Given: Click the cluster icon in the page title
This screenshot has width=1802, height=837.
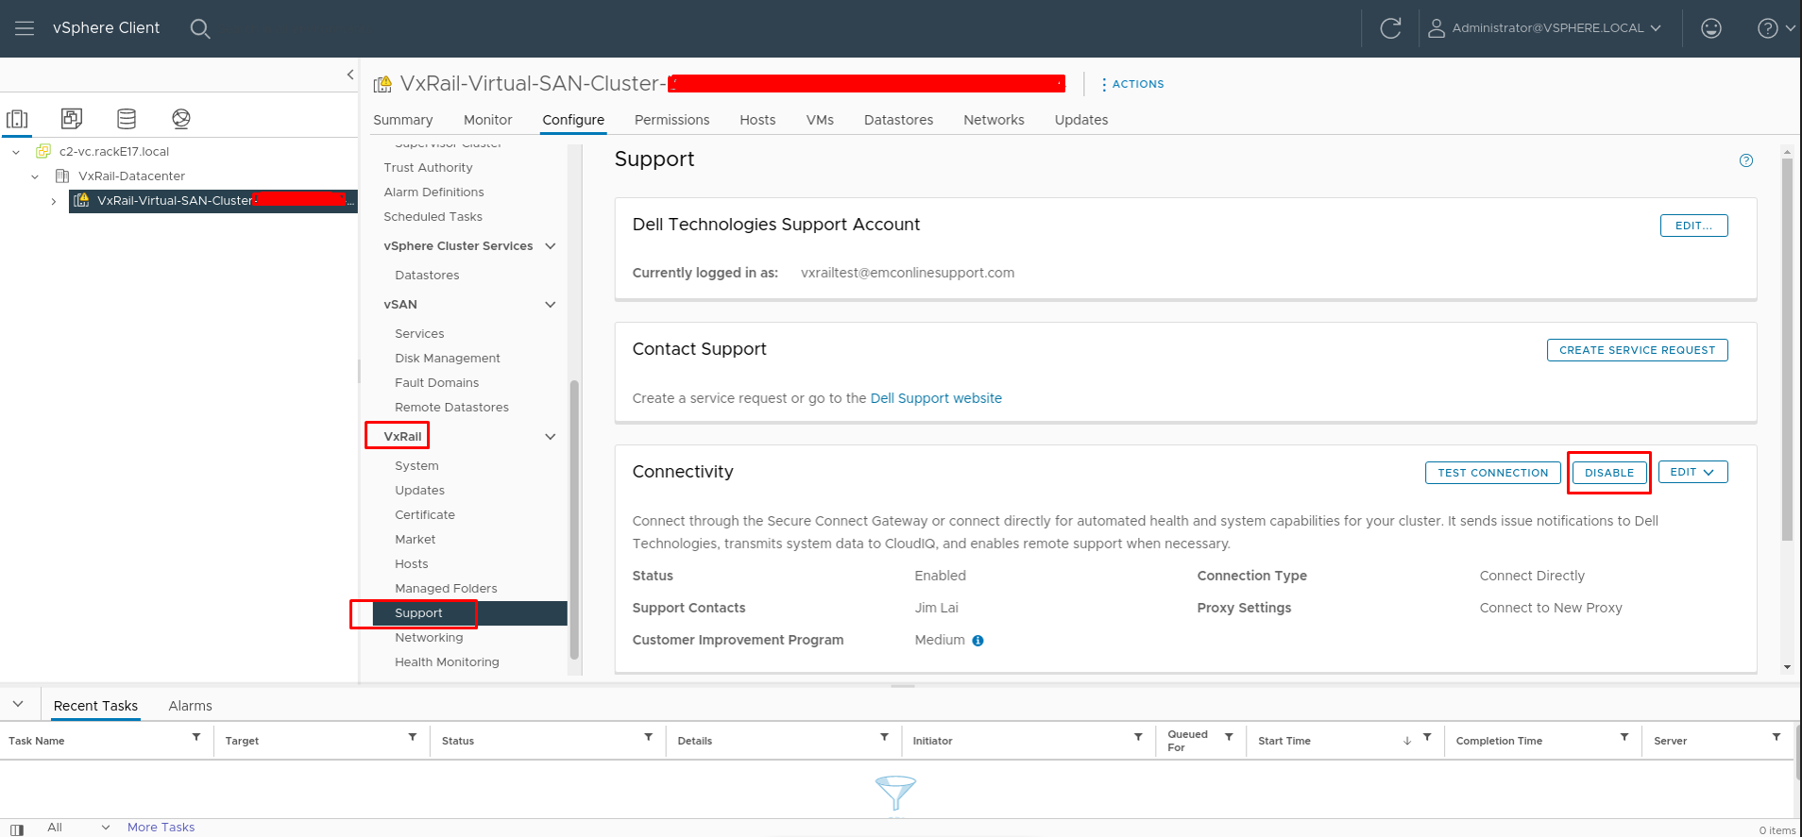Looking at the screenshot, I should point(382,85).
